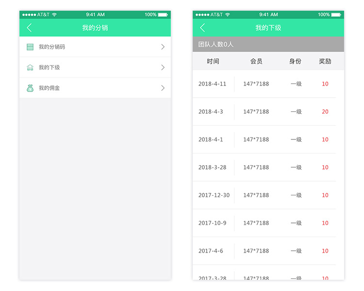
Task: Go back from 我的下级 screen
Action: (202, 28)
